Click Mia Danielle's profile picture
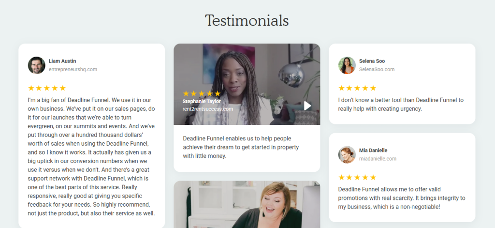The height and width of the screenshot is (228, 495). tap(347, 154)
